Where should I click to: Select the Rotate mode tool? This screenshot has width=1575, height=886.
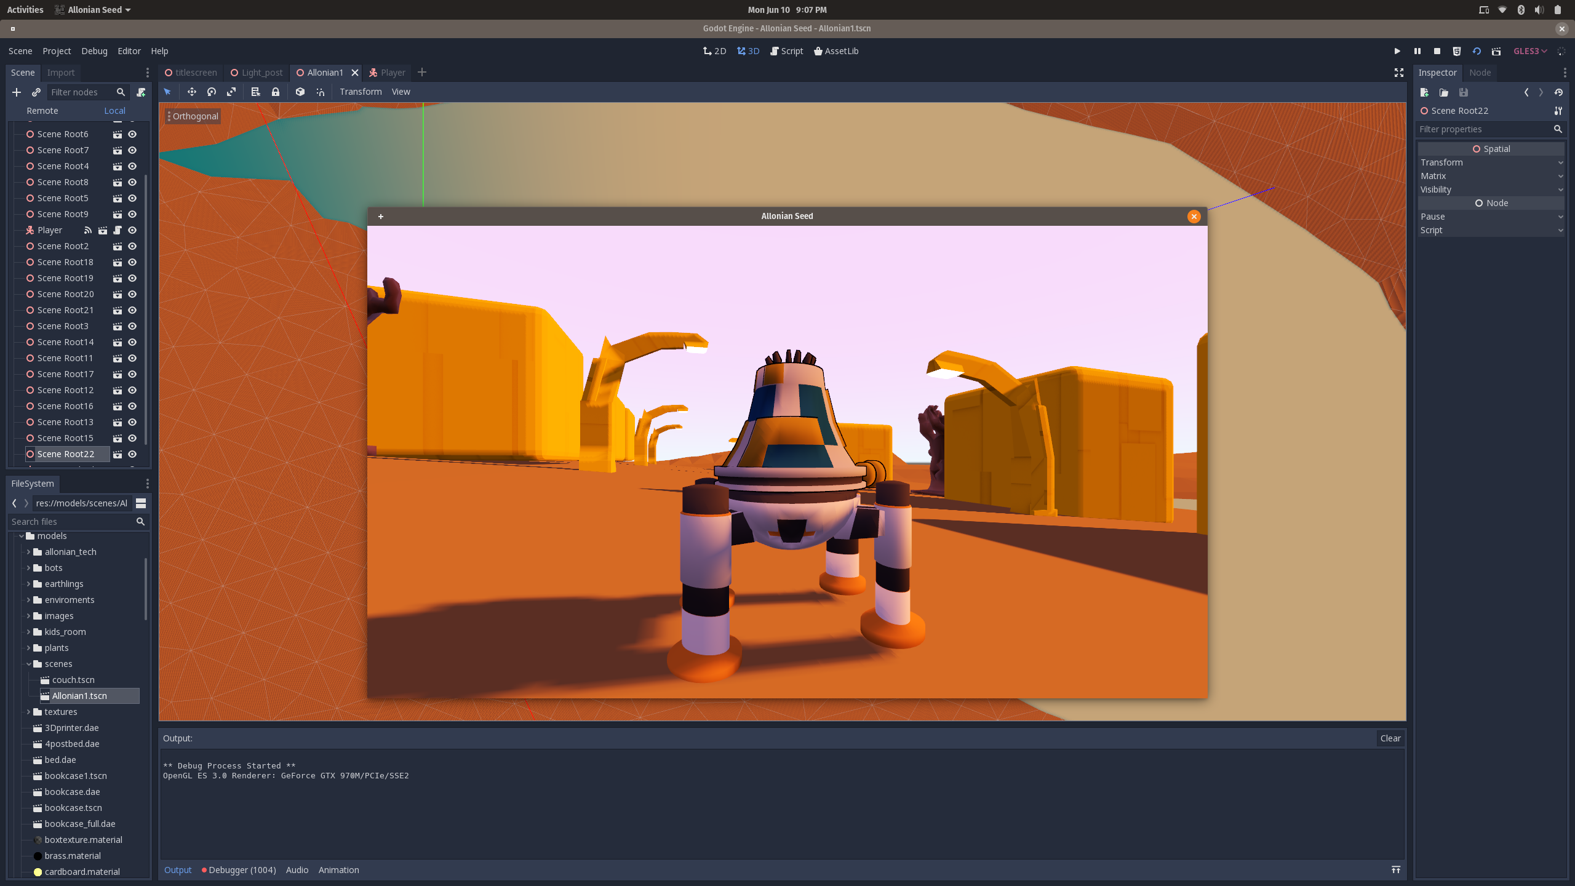click(212, 92)
